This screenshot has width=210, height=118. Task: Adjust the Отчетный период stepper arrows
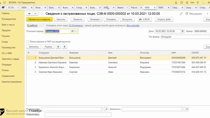pos(76,31)
